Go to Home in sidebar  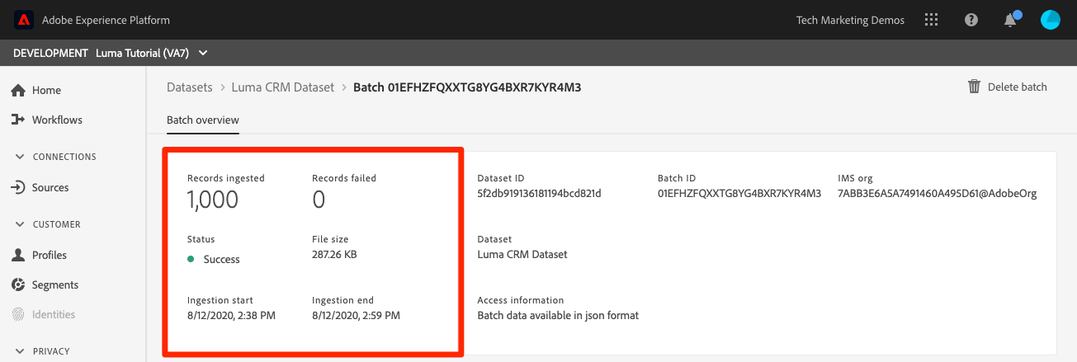46,90
